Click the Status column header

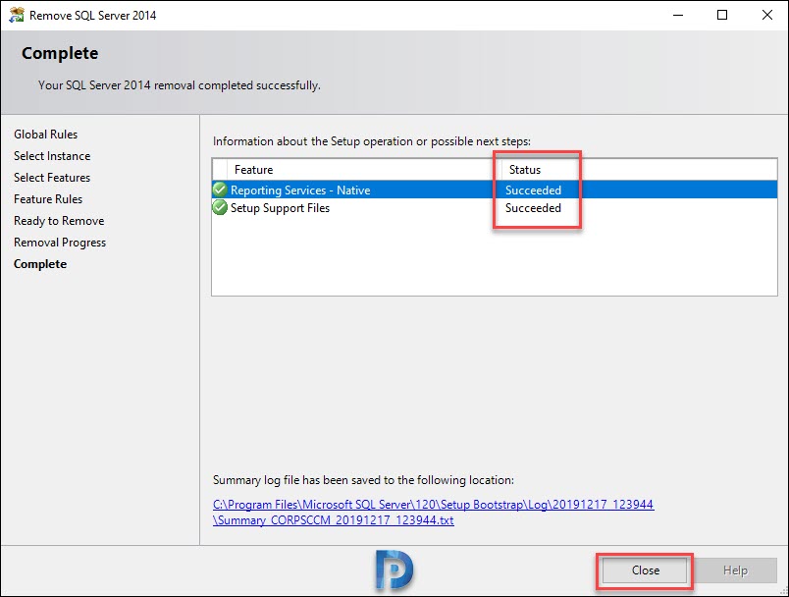pos(525,170)
